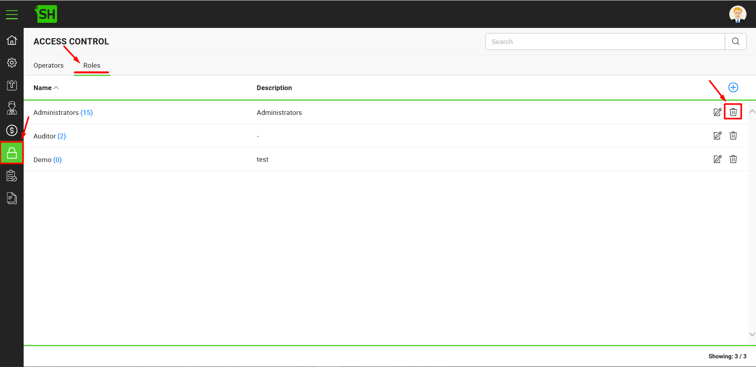Select the Demo role name
The image size is (756, 367).
coord(43,160)
